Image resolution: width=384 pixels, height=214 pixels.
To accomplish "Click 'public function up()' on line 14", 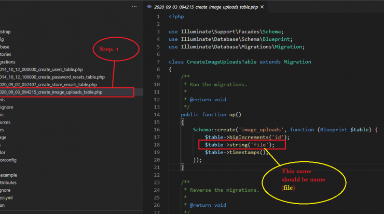I will (x=211, y=115).
